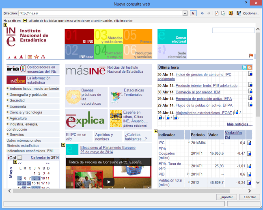Choose the medium text size A
This screenshot has height=210, width=263.
(x=15, y=57)
